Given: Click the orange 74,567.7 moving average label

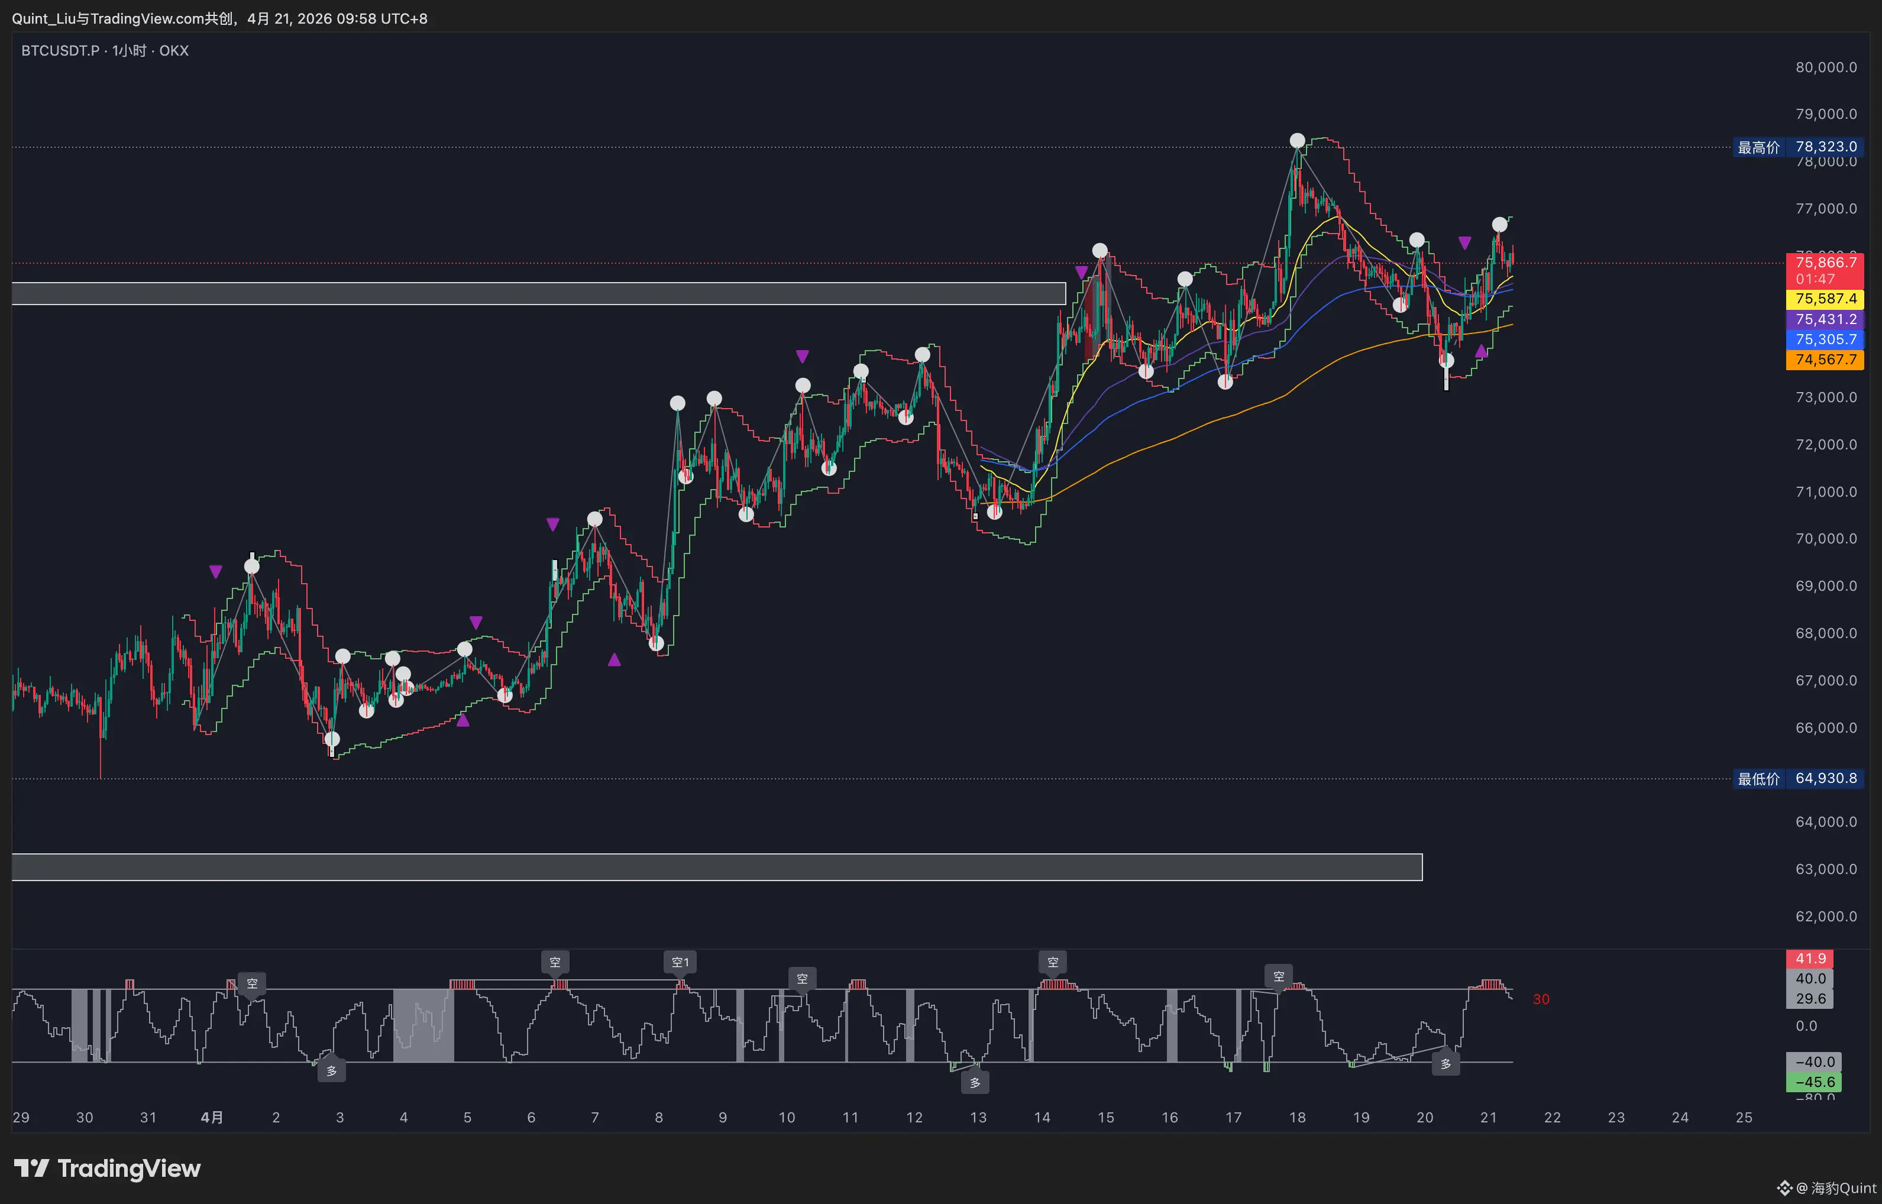Looking at the screenshot, I should point(1825,360).
